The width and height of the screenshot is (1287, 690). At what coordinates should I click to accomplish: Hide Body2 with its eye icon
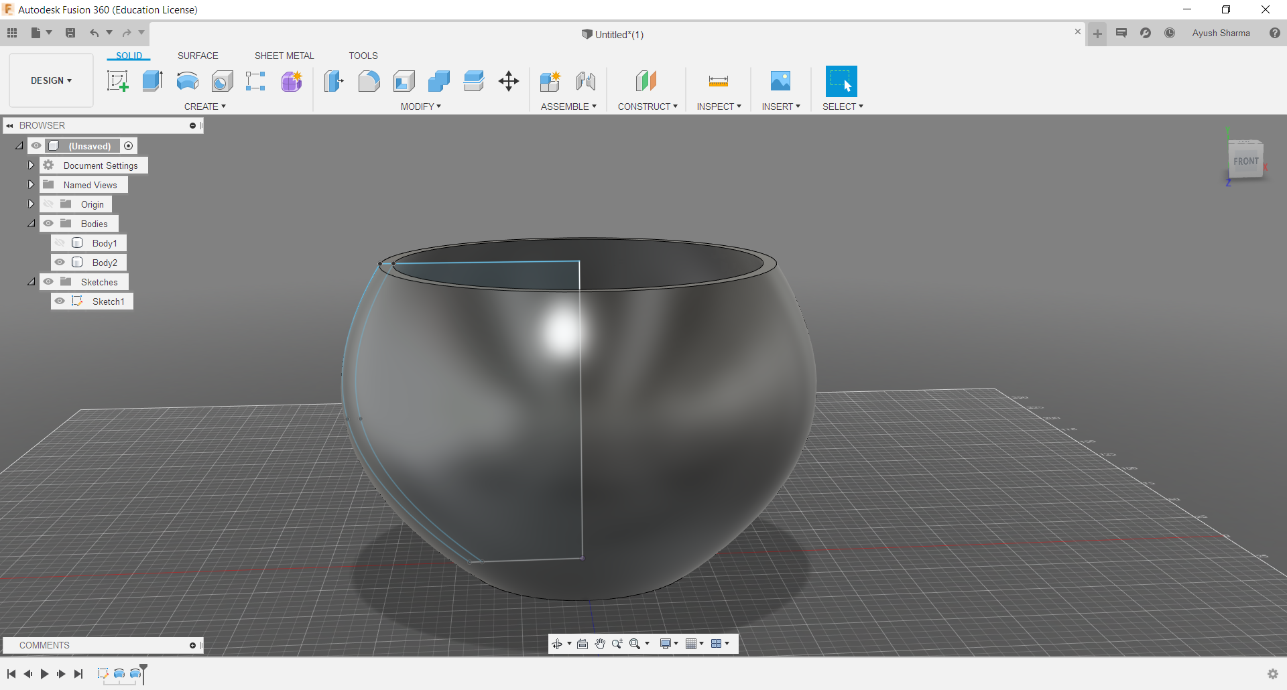[x=60, y=263]
